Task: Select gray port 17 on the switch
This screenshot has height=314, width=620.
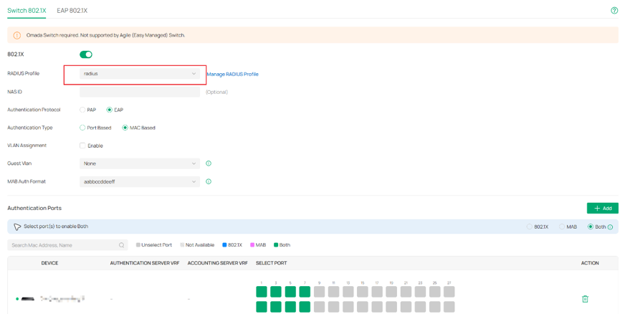Action: pos(377,292)
